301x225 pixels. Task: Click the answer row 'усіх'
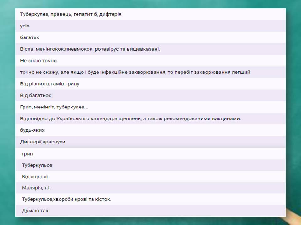coord(150,26)
